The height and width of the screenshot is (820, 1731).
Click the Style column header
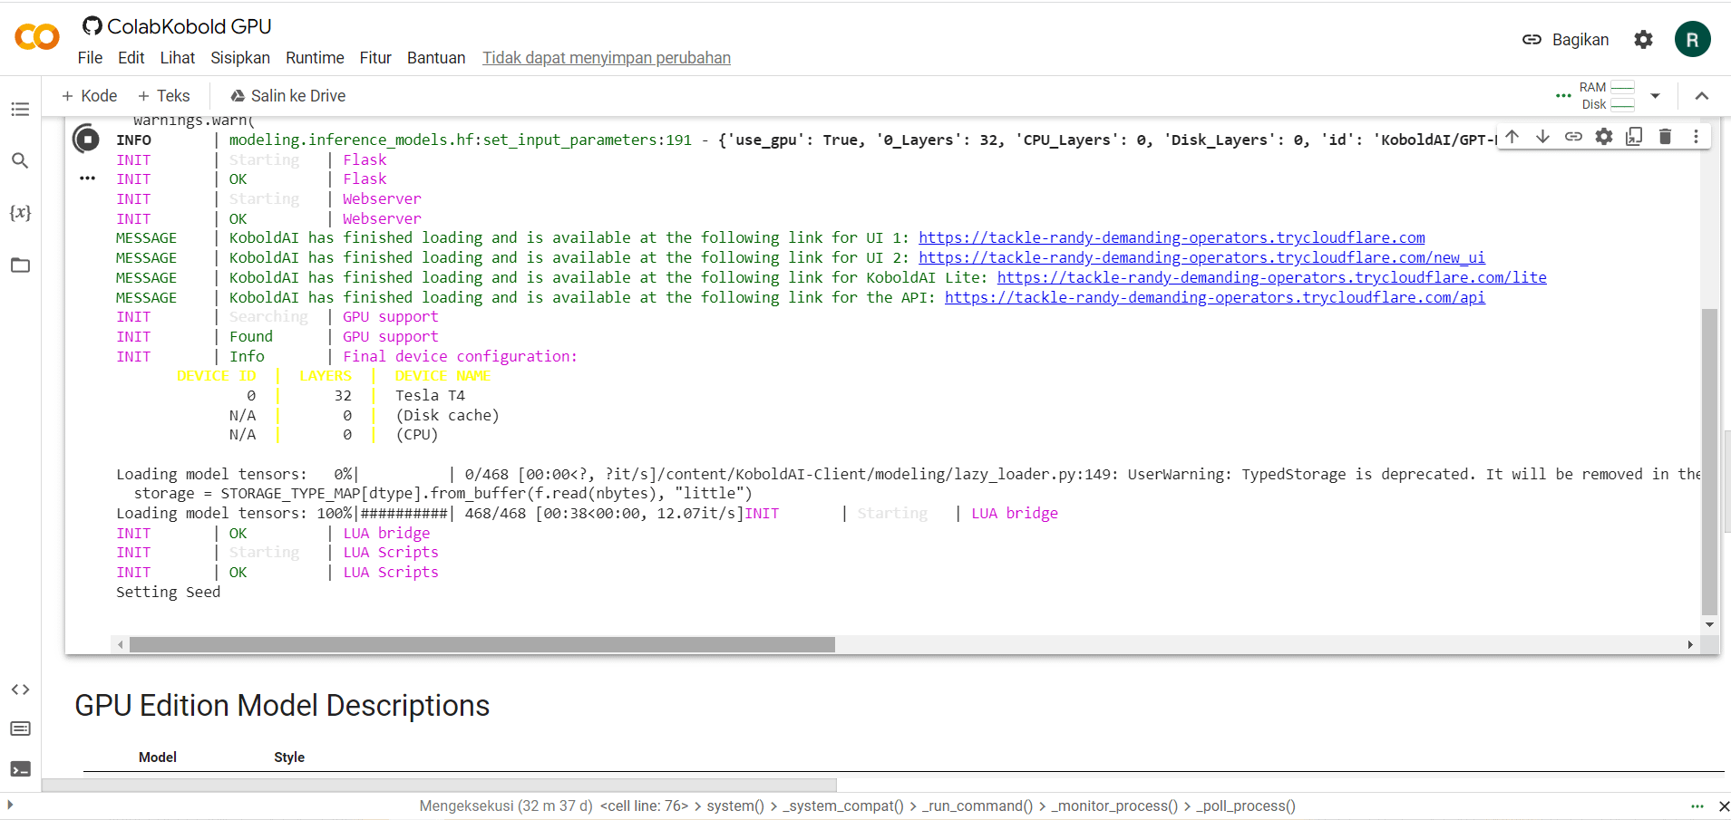tap(289, 757)
